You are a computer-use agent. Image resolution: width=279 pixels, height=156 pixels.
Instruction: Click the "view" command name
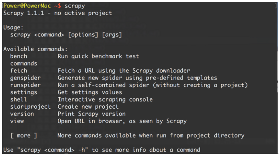tap(17, 121)
